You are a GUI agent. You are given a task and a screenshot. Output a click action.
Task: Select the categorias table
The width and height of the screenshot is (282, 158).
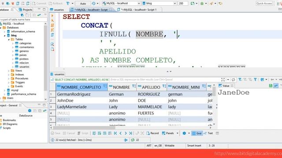25,43
